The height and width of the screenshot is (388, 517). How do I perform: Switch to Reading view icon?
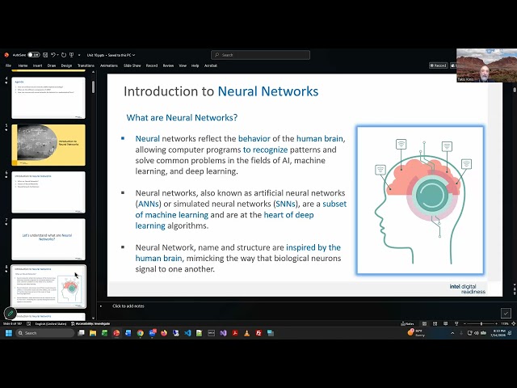(x=445, y=324)
